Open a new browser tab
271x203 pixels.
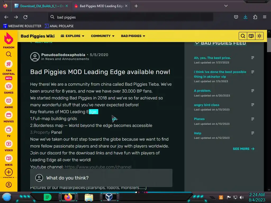click(136, 6)
